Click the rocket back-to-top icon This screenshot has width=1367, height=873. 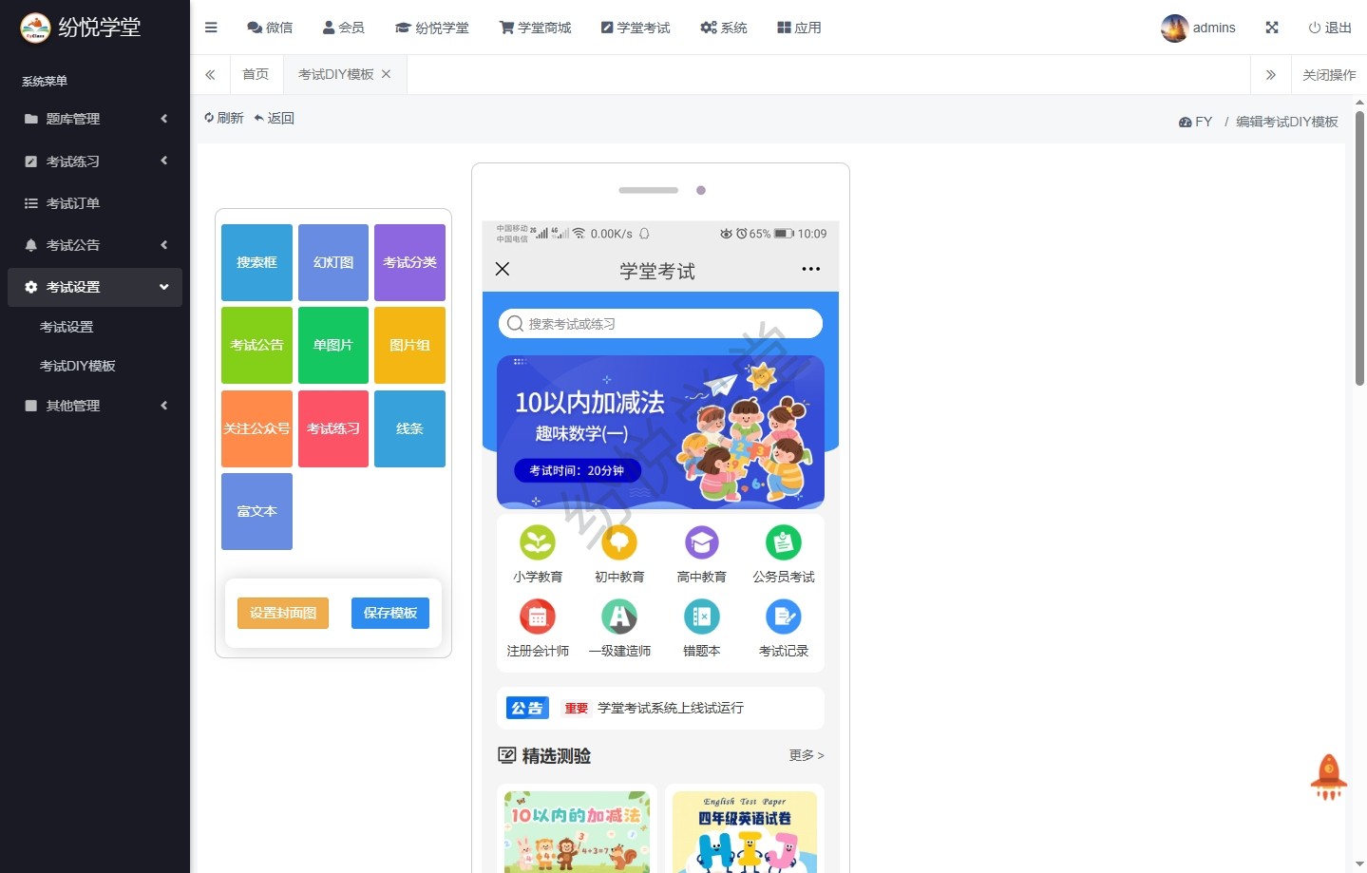1328,776
